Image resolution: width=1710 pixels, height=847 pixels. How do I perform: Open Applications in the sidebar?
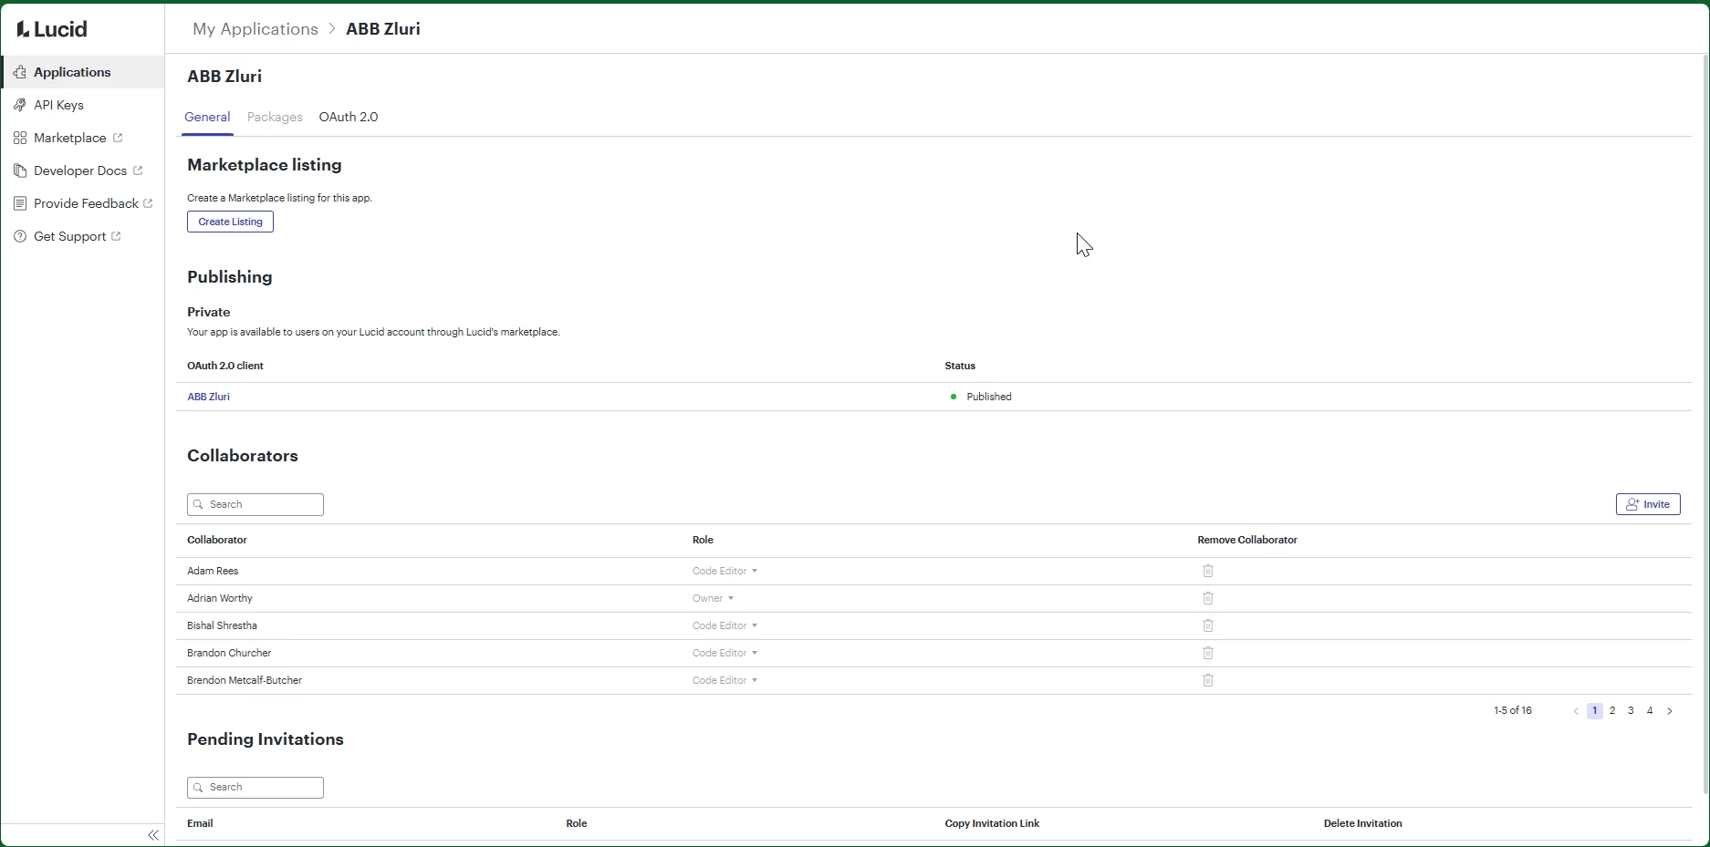pyautogui.click(x=83, y=72)
